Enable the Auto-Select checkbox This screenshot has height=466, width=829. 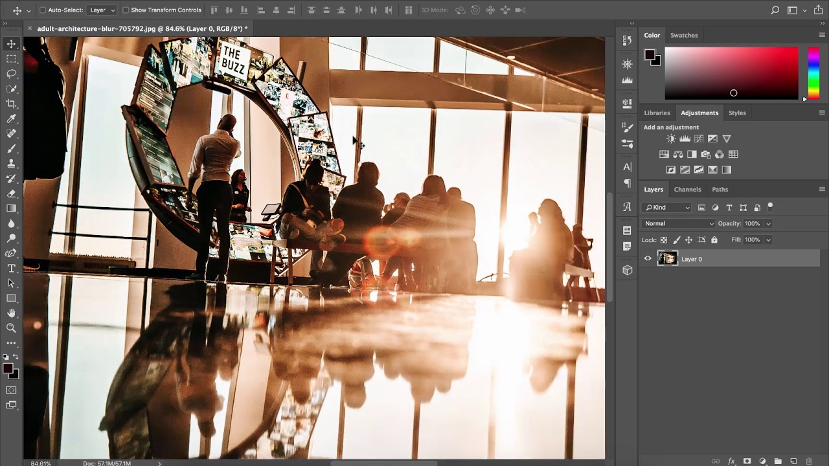pos(43,10)
